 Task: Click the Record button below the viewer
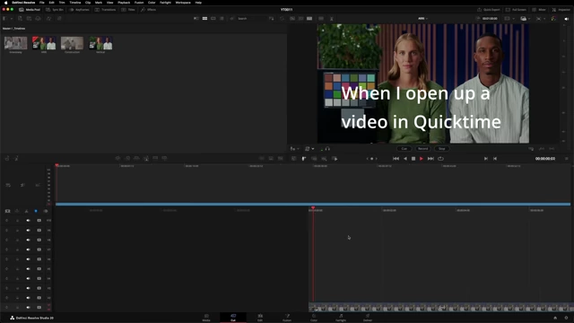pos(422,149)
